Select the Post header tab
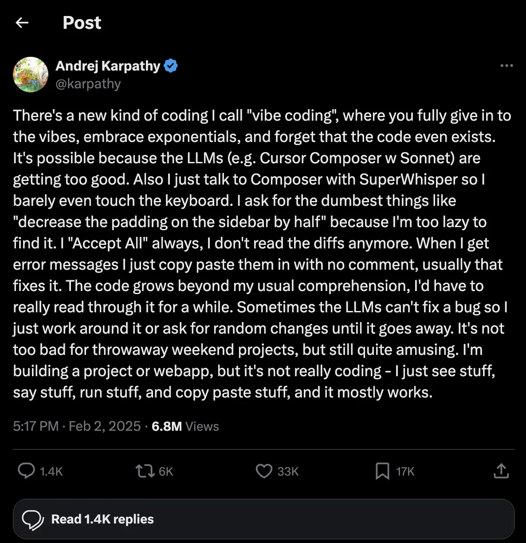526x543 pixels. pos(82,22)
